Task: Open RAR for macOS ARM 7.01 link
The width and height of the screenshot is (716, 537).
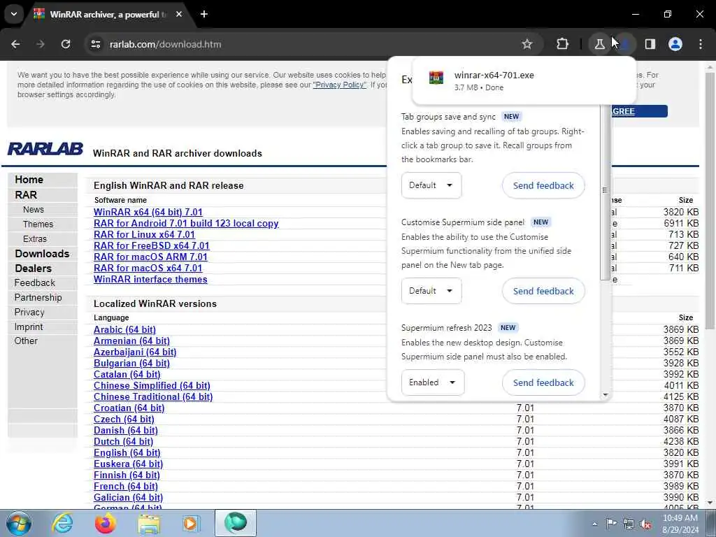Action: tap(150, 257)
